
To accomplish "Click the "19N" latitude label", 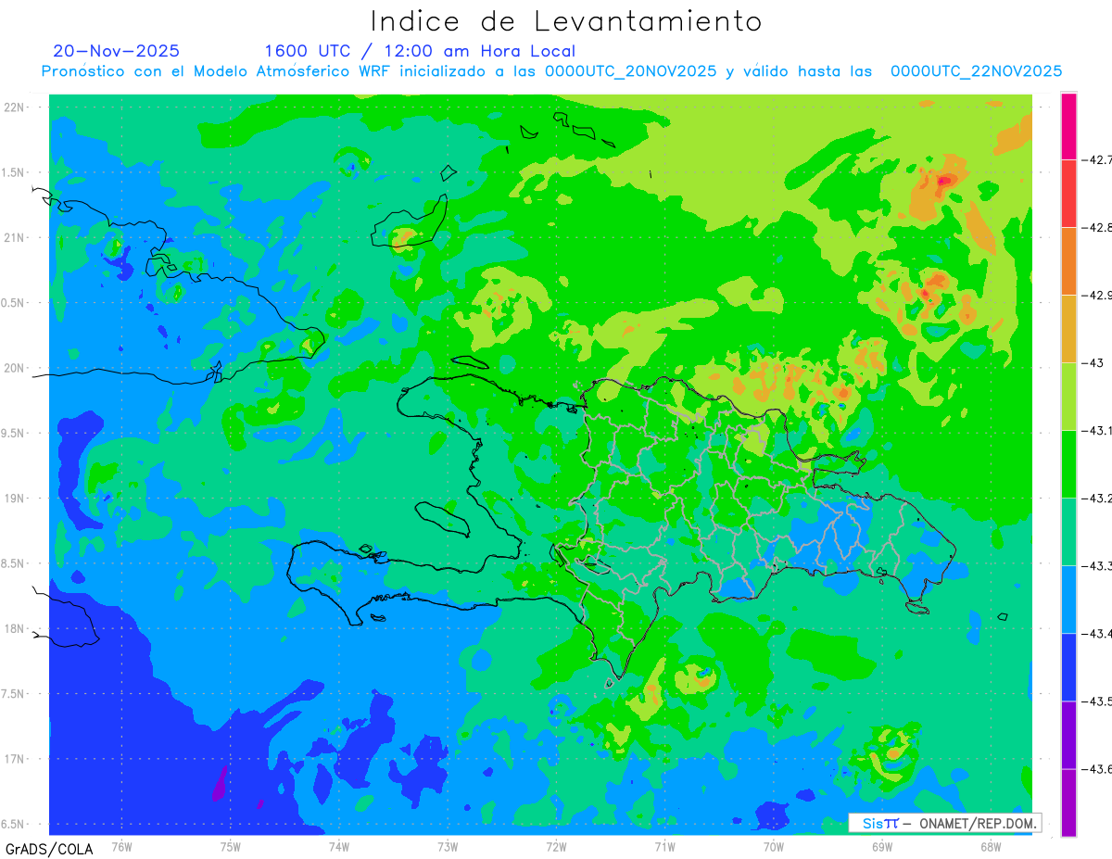I will [15, 498].
